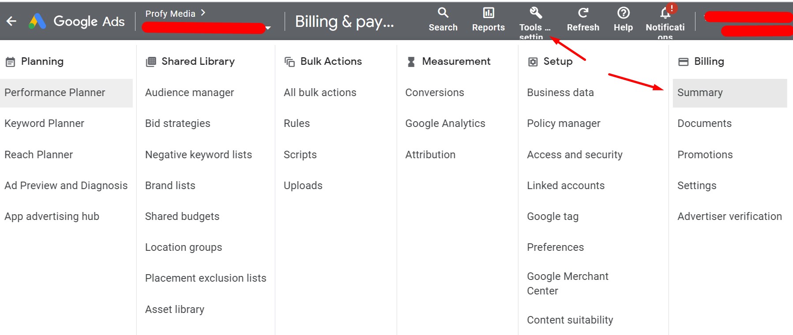Click the back arrow icon
Viewport: 793px width, 335px height.
coord(11,21)
